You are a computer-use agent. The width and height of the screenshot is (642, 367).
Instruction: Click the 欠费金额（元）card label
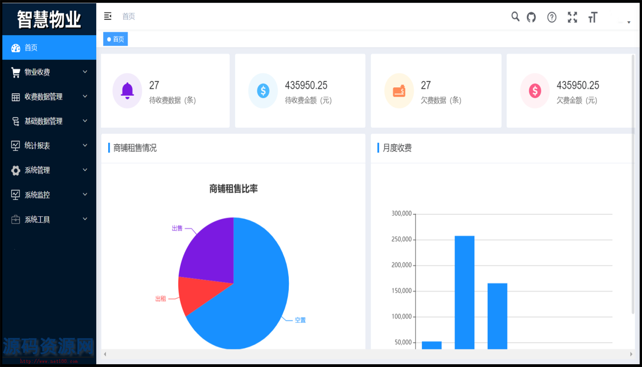click(x=577, y=100)
